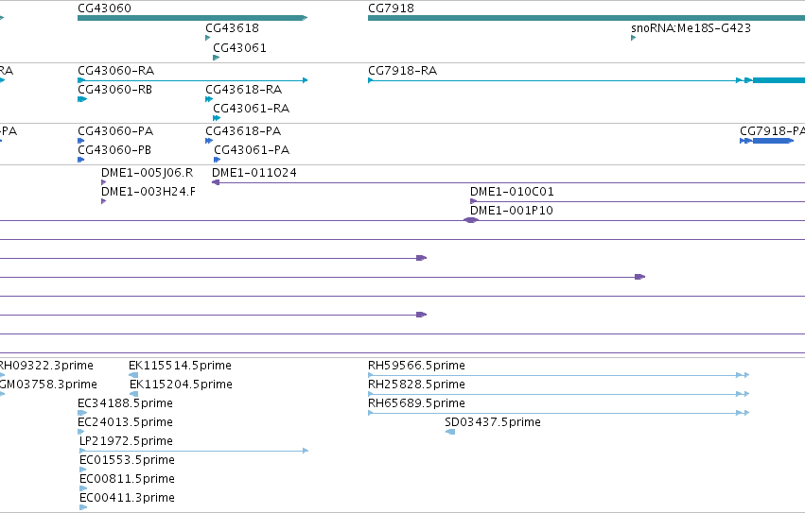Screen dimensions: 805x513
Task: Select the CG43618-PA protein label
Action: coord(243,130)
